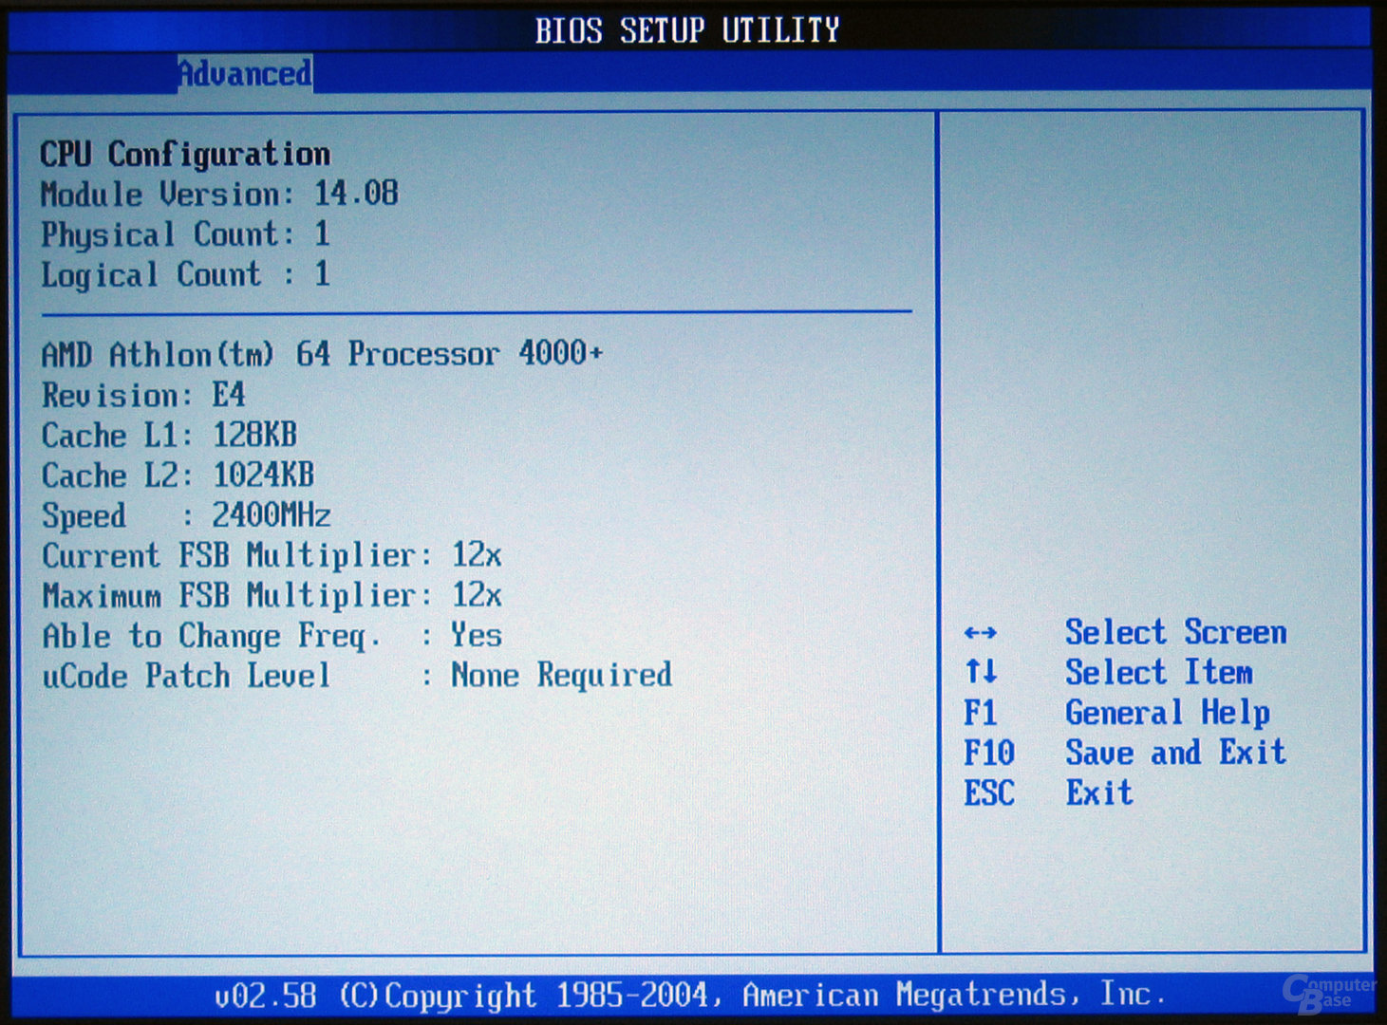Image resolution: width=1387 pixels, height=1025 pixels.
Task: Click Speed : 2400MHz line
Action: tap(186, 515)
